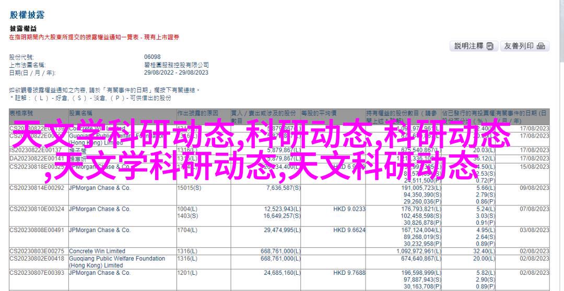Click JPMorgan Chase & Co. in row CS20230807E00393
Viewport: 564px width, 291px height.
100,273
